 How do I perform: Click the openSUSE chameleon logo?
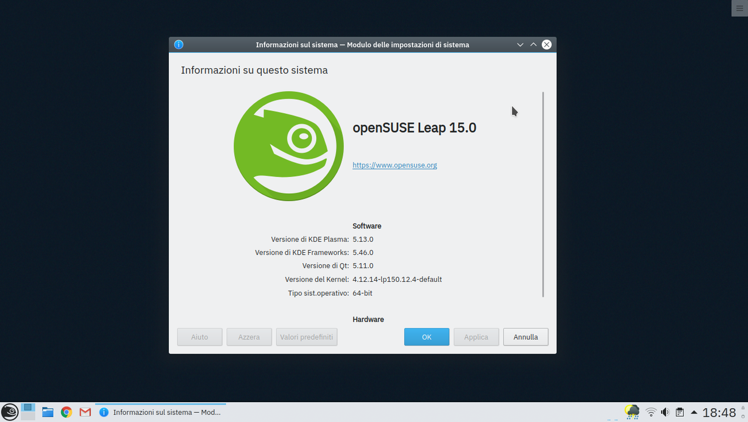[289, 146]
